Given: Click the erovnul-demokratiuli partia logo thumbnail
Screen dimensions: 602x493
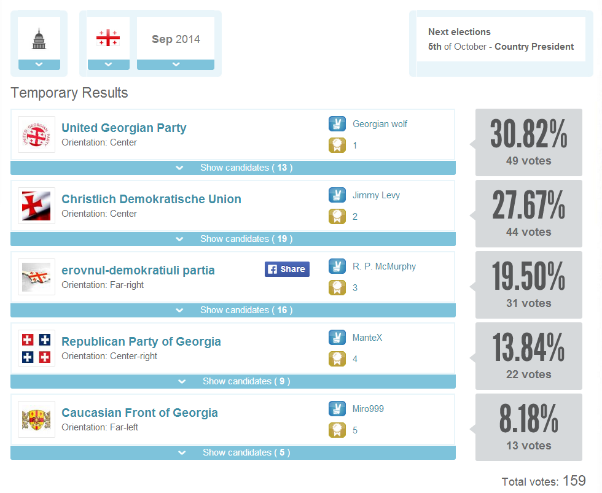Looking at the screenshot, I should point(36,277).
